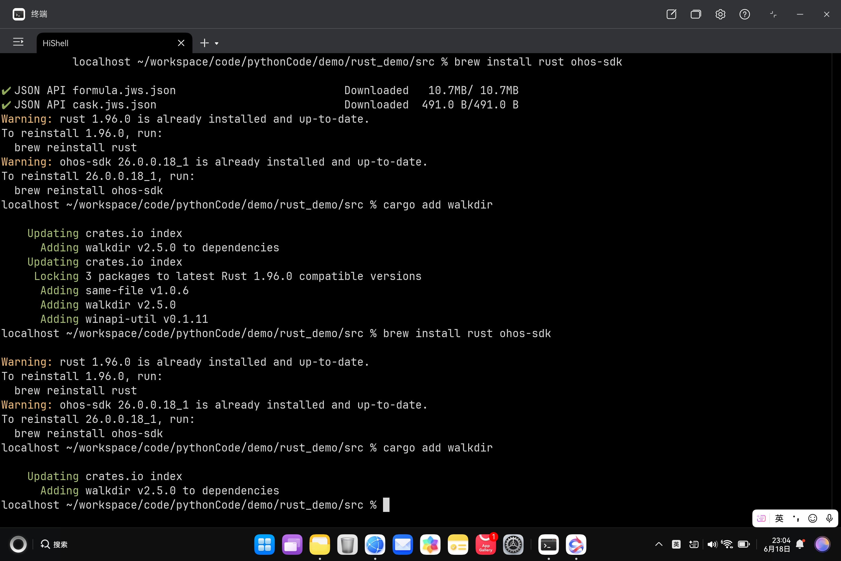Add a new terminal tab
This screenshot has width=841, height=561.
[x=205, y=43]
